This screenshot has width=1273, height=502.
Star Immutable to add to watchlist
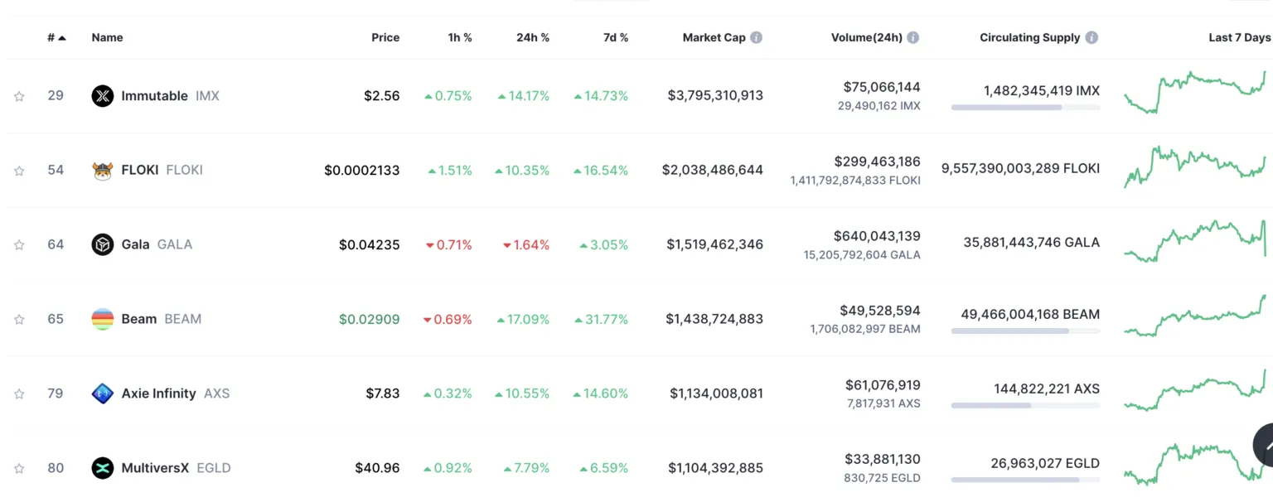coord(19,96)
